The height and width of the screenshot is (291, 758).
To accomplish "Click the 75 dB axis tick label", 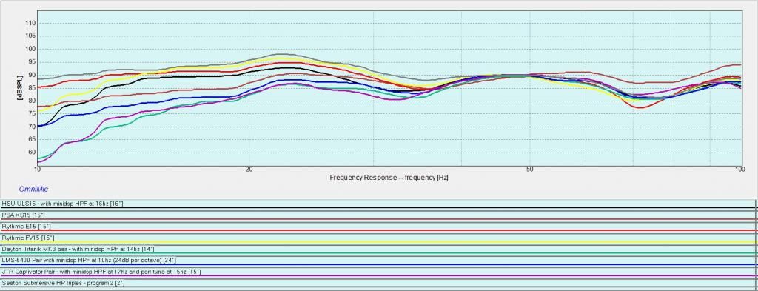I will [31, 113].
